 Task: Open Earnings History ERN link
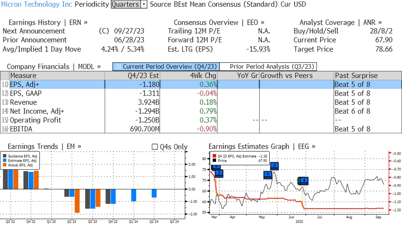pyautogui.click(x=48, y=22)
